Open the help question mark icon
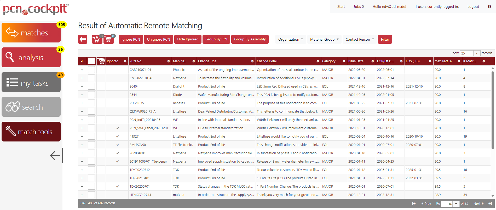Screen dimensions: 496x210 (489, 7)
